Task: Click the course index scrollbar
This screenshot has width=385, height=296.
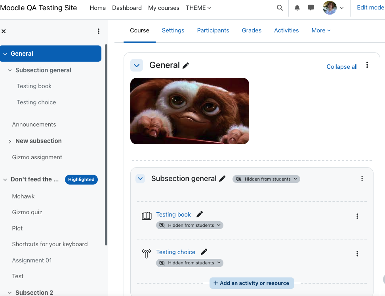Action: 106,145
